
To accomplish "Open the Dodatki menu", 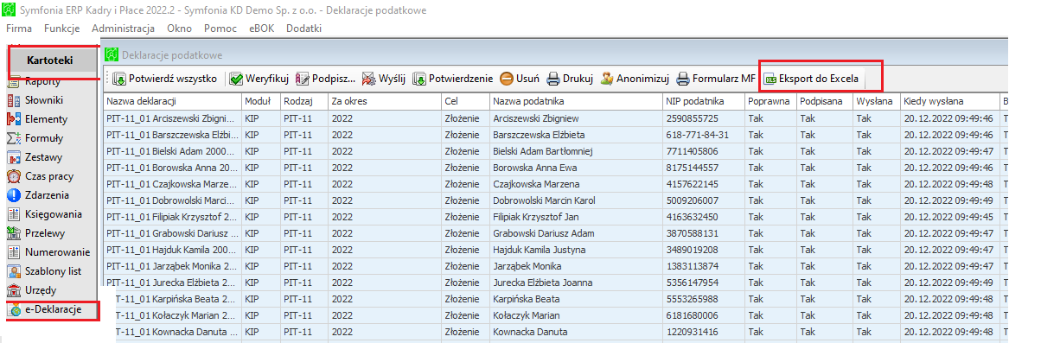I will [303, 29].
